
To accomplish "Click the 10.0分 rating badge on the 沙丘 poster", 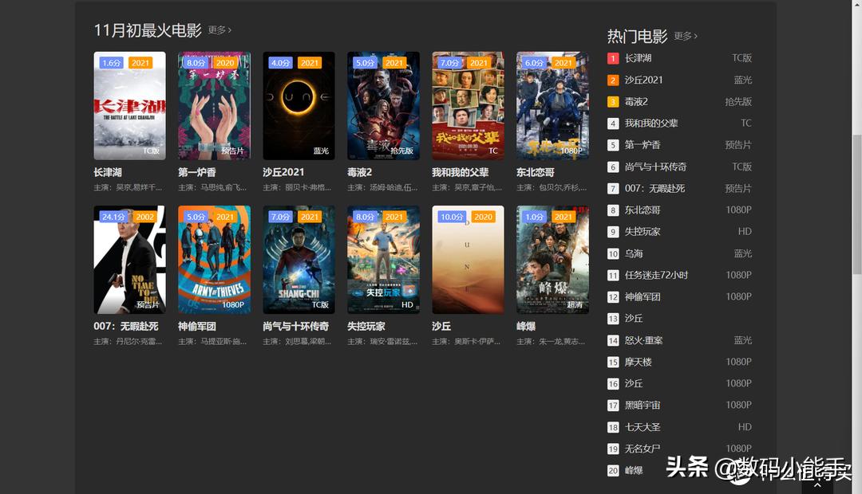I will pyautogui.click(x=451, y=216).
